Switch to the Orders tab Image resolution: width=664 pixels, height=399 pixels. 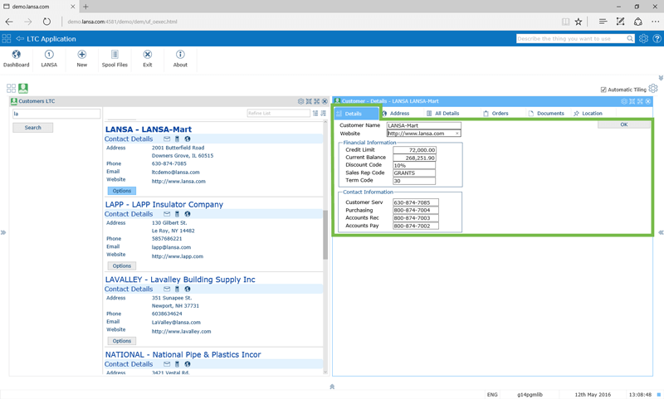click(496, 114)
